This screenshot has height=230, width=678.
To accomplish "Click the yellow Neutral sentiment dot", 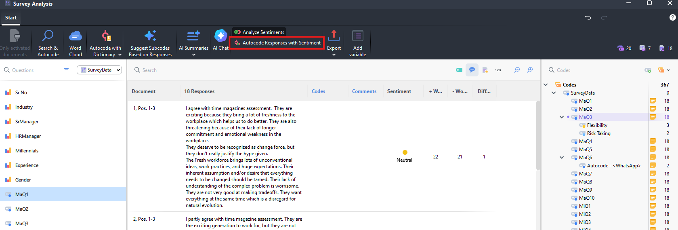I will [405, 152].
